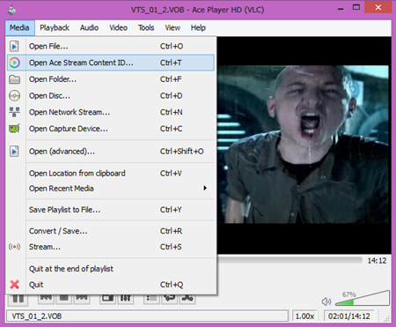The image size is (396, 327).
Task: Choose Open File... menu entry
Action: [x=111, y=46]
